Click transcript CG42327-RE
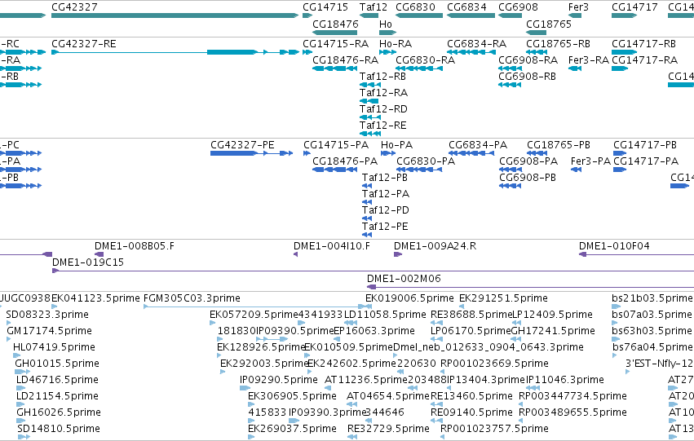 point(84,44)
